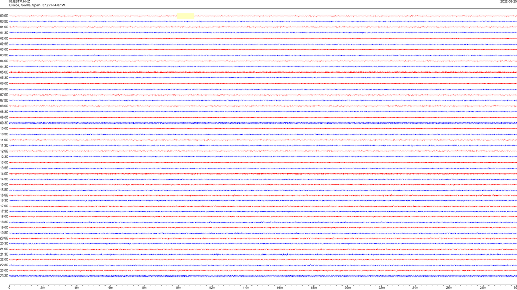Select the 13:30 row time label

(4, 168)
